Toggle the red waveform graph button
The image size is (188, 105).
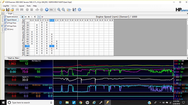point(42,17)
